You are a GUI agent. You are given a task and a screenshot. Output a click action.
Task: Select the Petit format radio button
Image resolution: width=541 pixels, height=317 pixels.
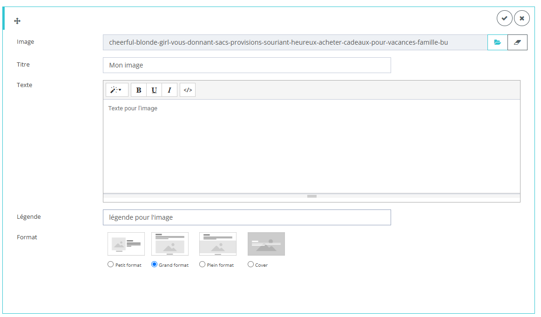pyautogui.click(x=110, y=264)
